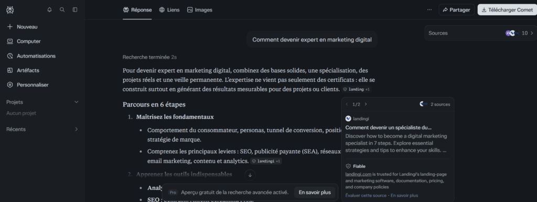The width and height of the screenshot is (537, 202).
Task: Select the Réponse tab
Action: click(x=137, y=10)
